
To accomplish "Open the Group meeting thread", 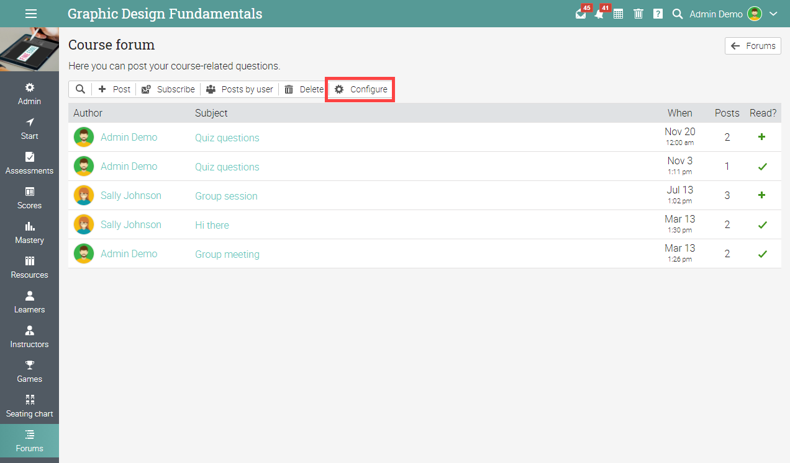I will pos(227,254).
